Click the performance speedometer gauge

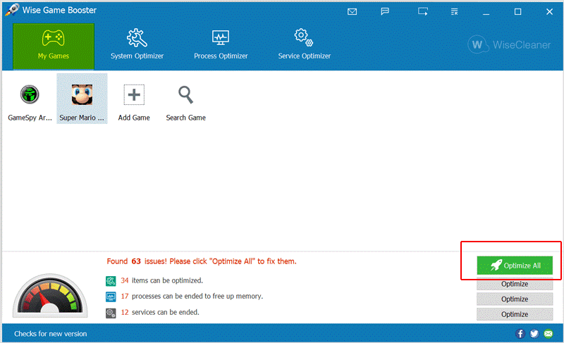tap(50, 296)
